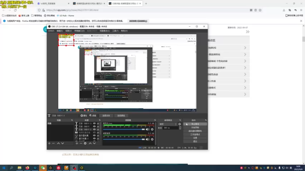The height and width of the screenshot is (171, 305).
Task: Open source properties via the 属性 gear
Action: 84,116
